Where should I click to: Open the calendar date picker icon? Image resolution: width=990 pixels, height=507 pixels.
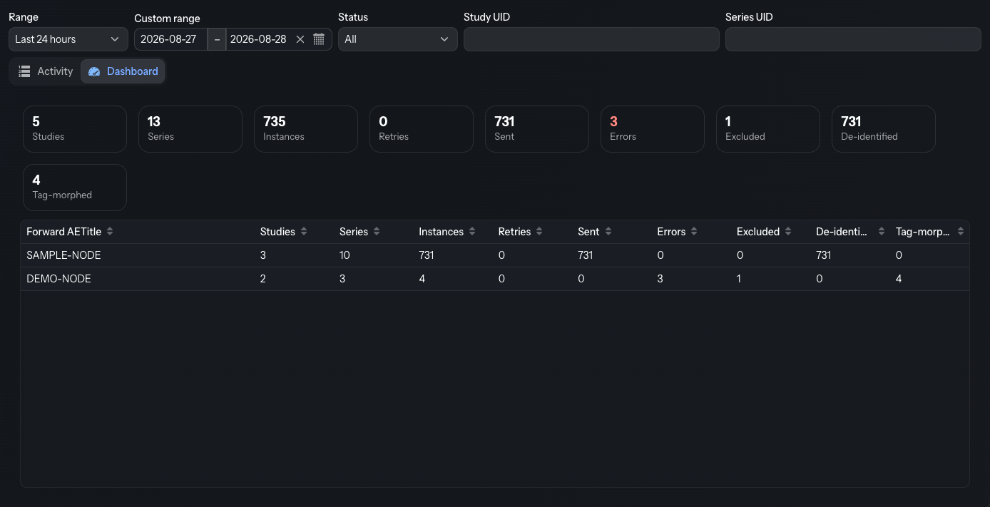(319, 39)
